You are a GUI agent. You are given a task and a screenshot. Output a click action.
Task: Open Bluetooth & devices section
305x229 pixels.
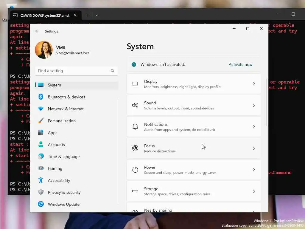point(77,97)
